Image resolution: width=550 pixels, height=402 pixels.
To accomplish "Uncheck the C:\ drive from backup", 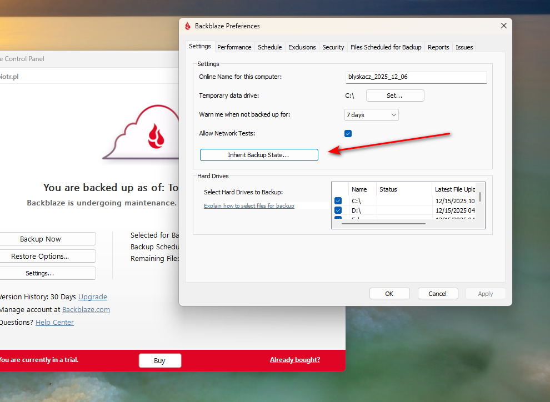I will (338, 200).
